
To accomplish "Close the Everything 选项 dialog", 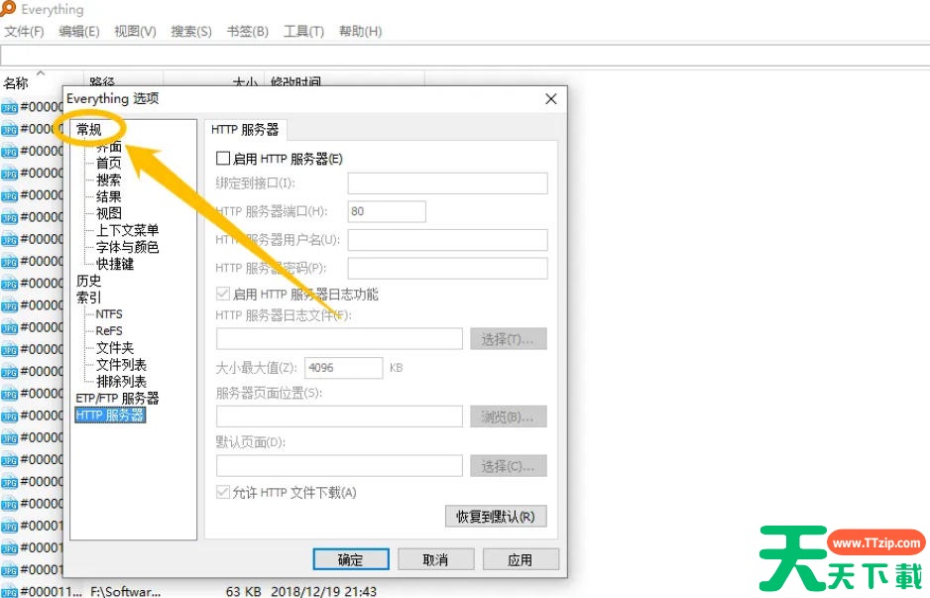I will pyautogui.click(x=551, y=99).
